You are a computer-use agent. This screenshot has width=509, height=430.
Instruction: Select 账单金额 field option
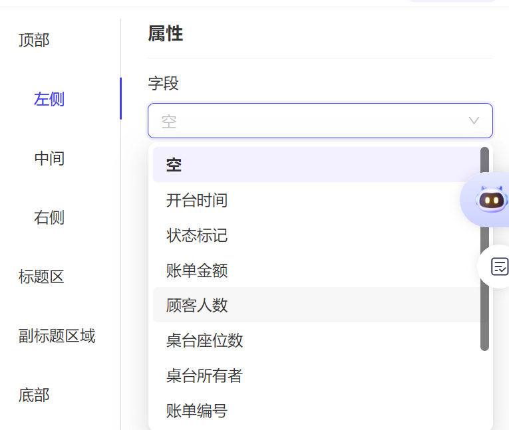317,270
